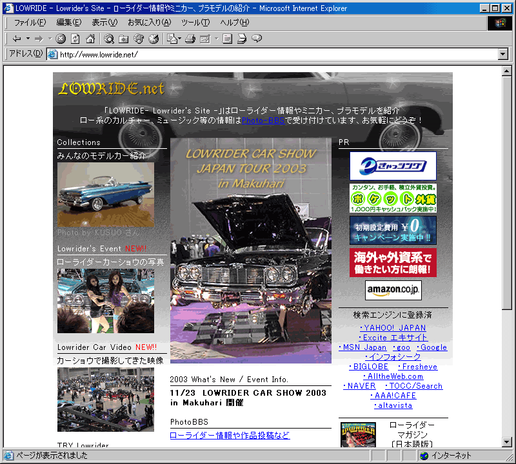
Task: Open the car show models photo
Action: point(106,301)
